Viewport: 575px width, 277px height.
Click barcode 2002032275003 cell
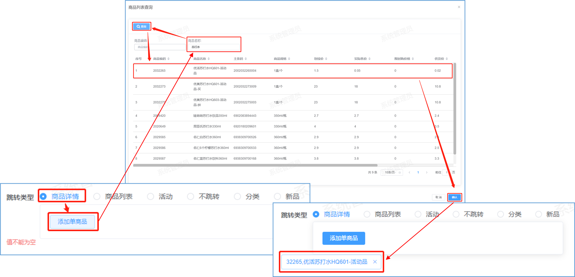(x=245, y=102)
